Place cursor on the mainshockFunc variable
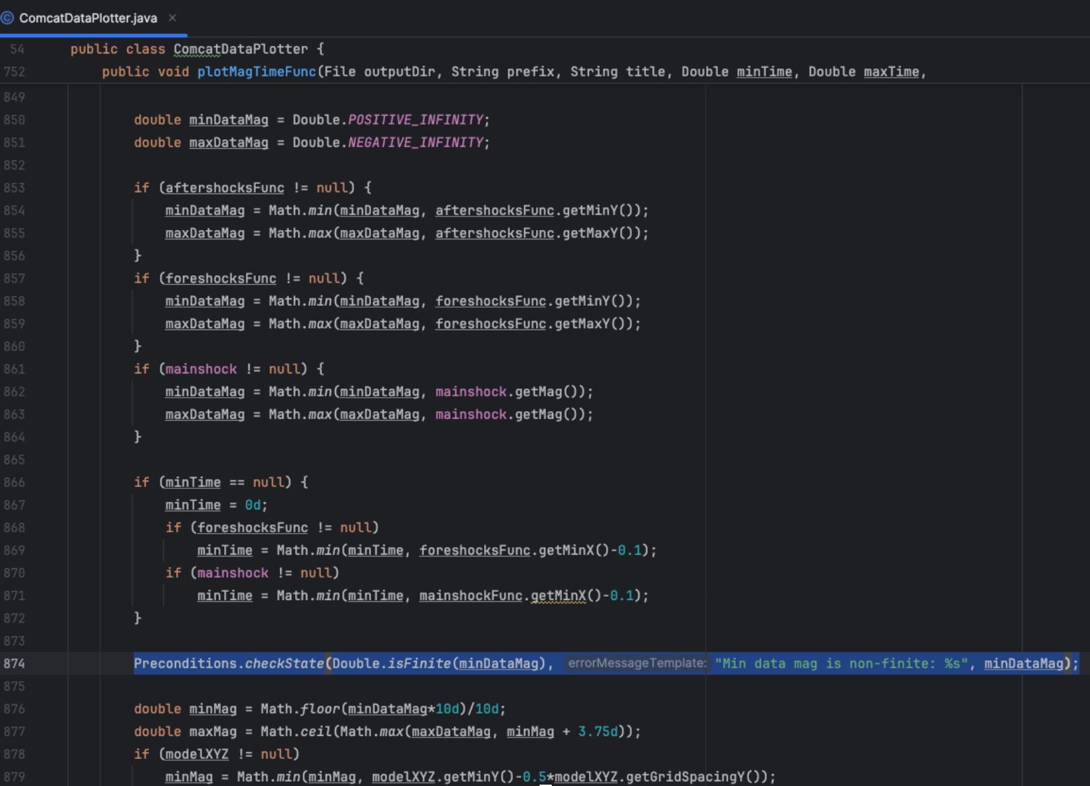1090x786 pixels. coord(471,596)
